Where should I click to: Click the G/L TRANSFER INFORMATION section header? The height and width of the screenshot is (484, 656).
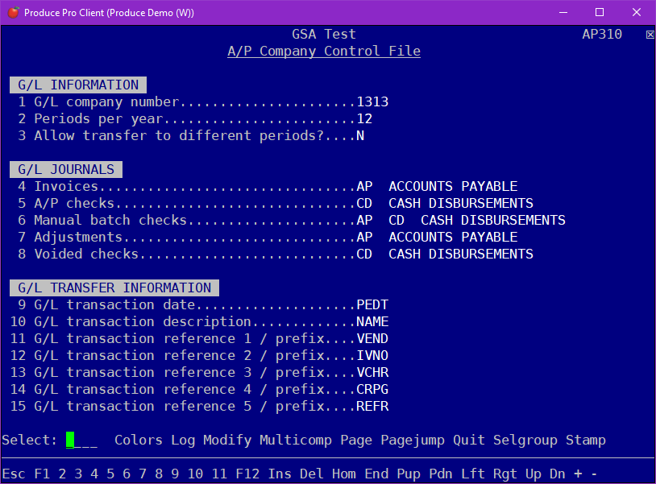114,288
